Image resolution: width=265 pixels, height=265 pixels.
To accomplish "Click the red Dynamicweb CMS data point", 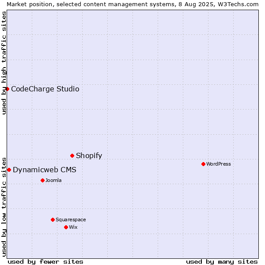I will point(9,170).
